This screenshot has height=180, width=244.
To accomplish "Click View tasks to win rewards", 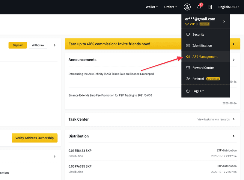I will pyautogui.click(x=213, y=119).
